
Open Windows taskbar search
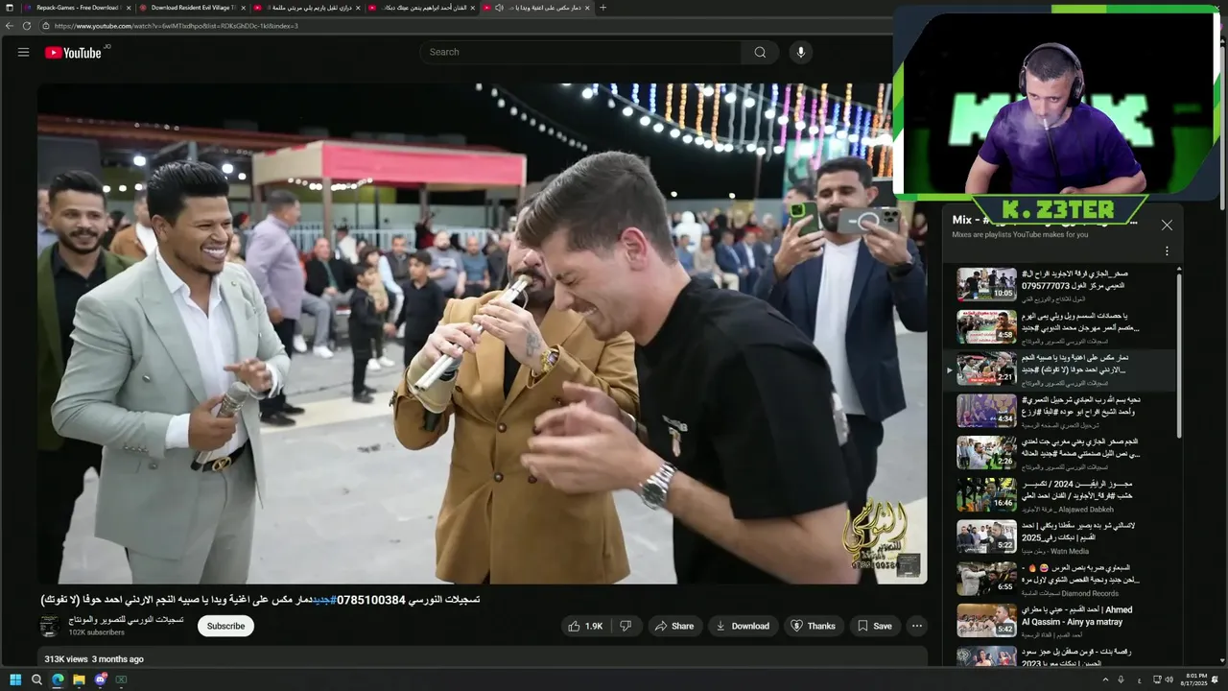tap(36, 679)
